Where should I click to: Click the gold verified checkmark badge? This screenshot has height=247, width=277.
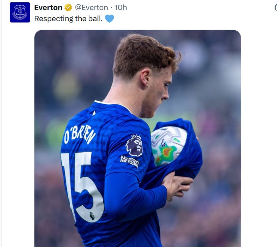68,7
